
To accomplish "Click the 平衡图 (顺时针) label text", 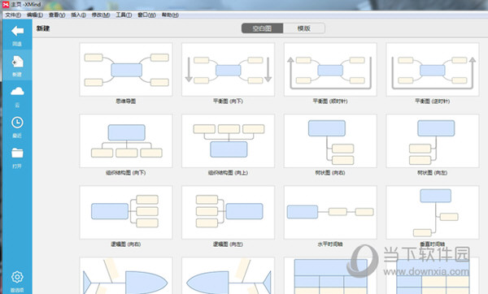I will point(330,101).
